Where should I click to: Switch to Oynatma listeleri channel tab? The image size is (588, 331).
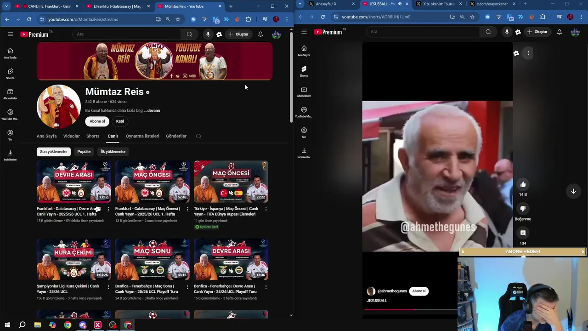pyautogui.click(x=142, y=136)
